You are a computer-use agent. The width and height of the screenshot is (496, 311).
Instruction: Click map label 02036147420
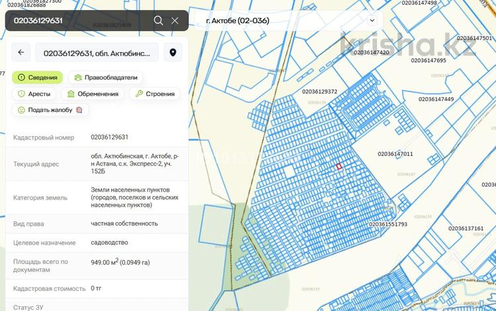coord(372,52)
